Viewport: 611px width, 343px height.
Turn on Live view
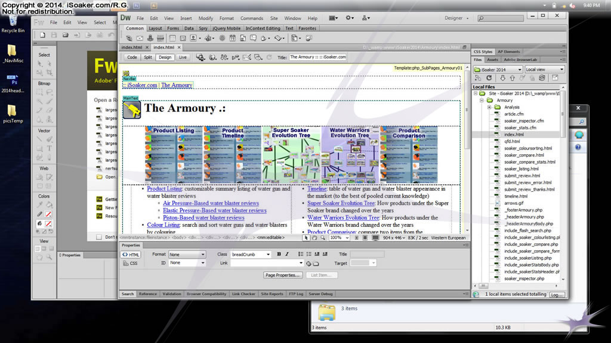point(183,57)
